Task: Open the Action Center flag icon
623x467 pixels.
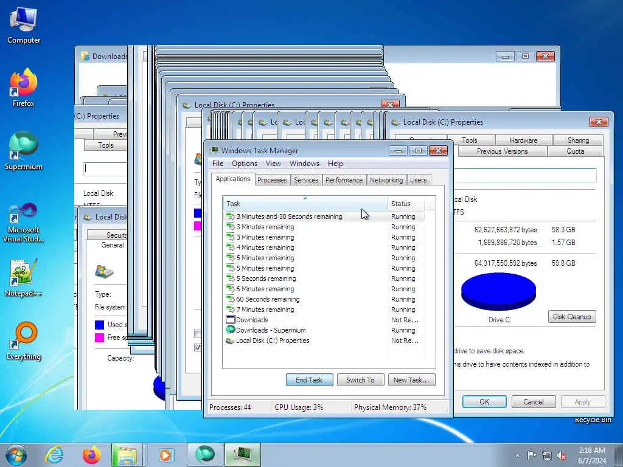Action: click(532, 455)
